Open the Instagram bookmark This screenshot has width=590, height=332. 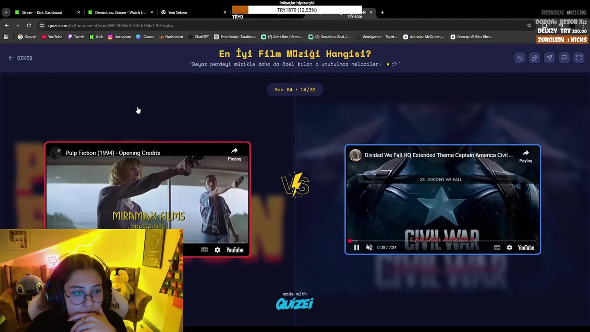pyautogui.click(x=119, y=37)
